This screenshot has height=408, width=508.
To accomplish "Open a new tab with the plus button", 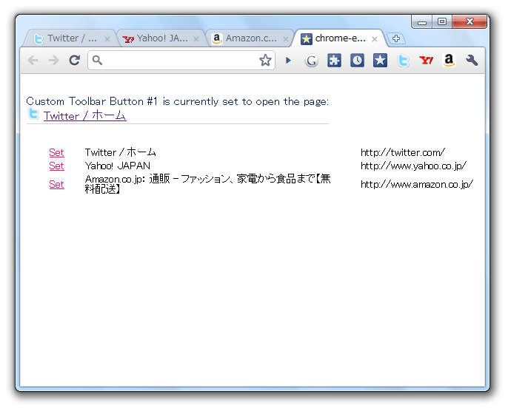I will point(396,38).
